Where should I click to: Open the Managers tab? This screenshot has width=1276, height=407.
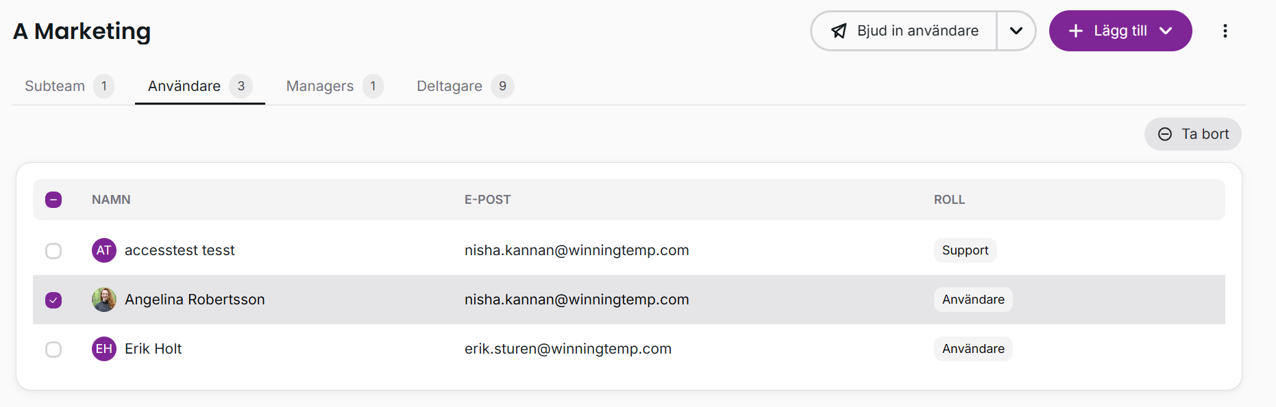(320, 86)
